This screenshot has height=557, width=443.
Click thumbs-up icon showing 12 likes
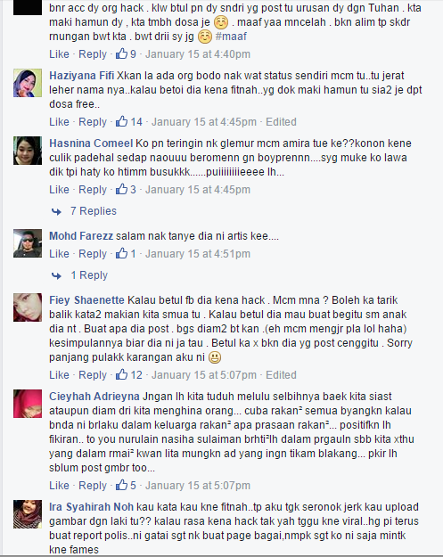pyautogui.click(x=121, y=374)
